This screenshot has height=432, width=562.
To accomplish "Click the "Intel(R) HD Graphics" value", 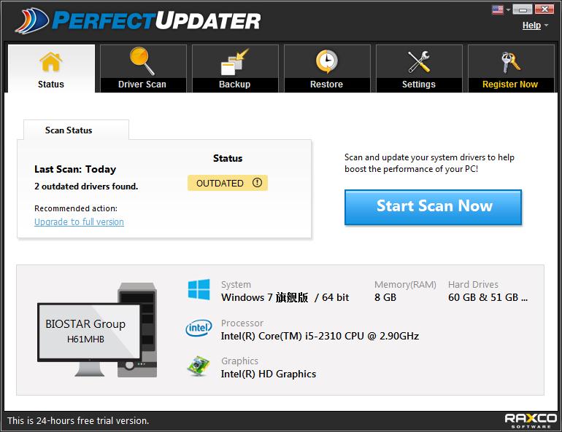I will [269, 374].
